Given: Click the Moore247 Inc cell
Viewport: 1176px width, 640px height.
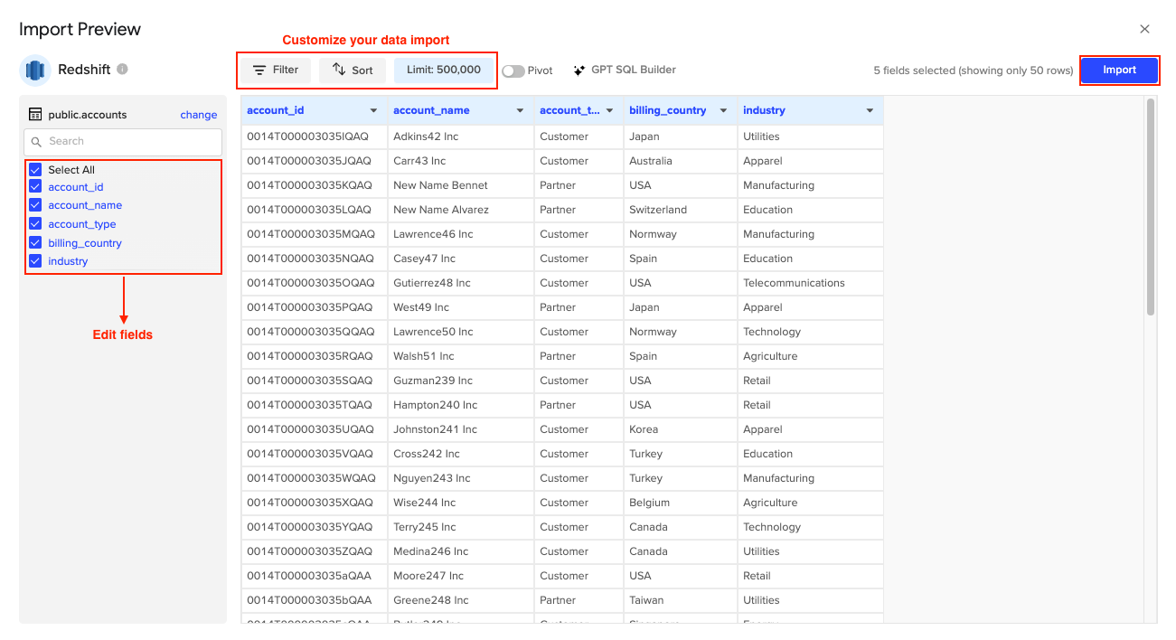Looking at the screenshot, I should [x=460, y=576].
